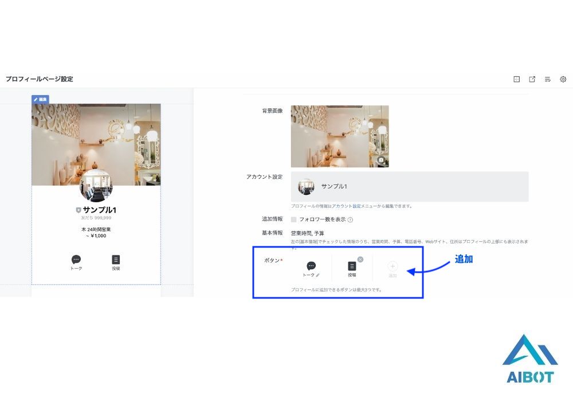Click the layout grid icon in header
573x401 pixels.
pos(516,79)
